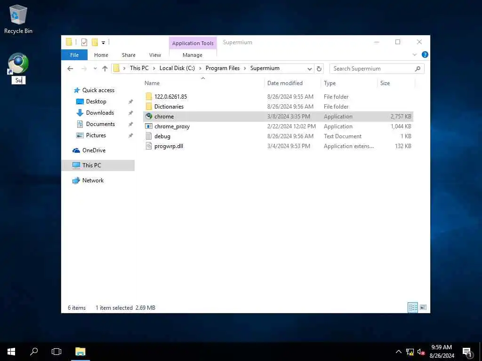Click the pin icon next to Downloads
The image size is (482, 361).
pos(131,113)
